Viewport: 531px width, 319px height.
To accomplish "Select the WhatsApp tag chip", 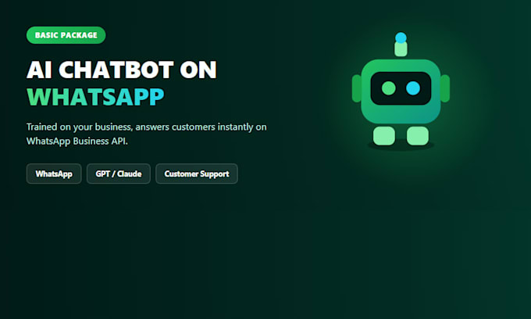I will (54, 174).
